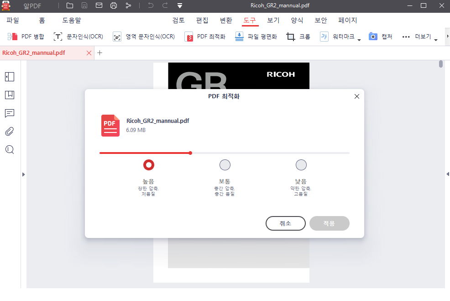Viewport: 450px width, 301px height.
Task: Click the 중간 압축, 중간 품질 description
Action: (225, 191)
